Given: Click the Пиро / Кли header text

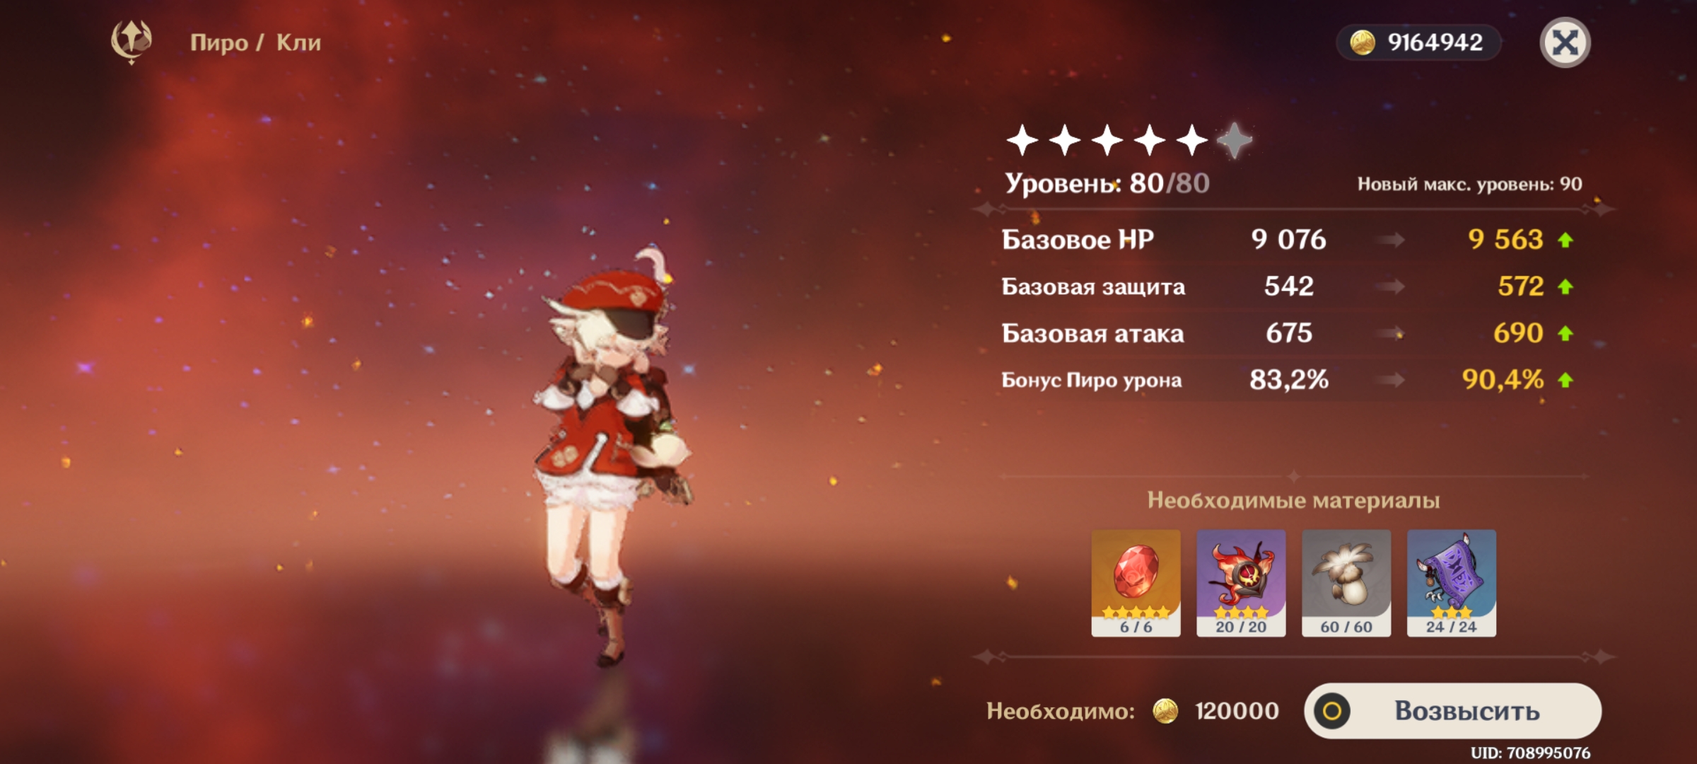Looking at the screenshot, I should (x=255, y=42).
